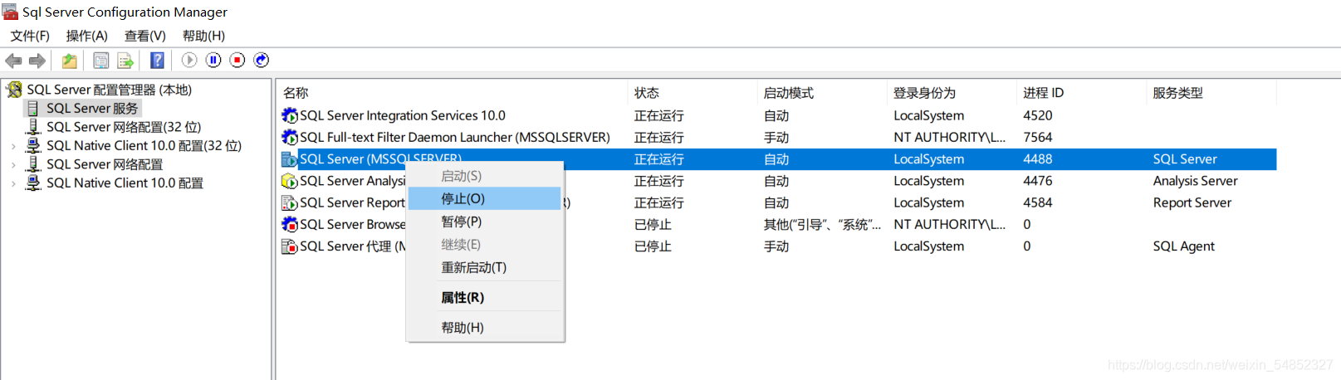Click the Export list toolbar icon

tap(125, 61)
